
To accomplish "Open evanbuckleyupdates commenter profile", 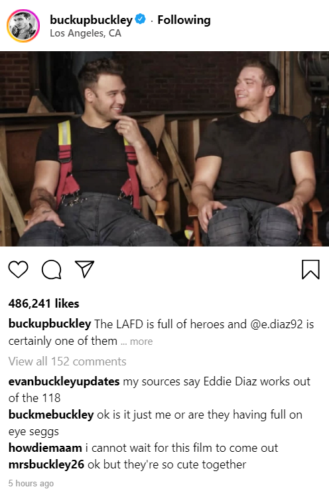I will (x=64, y=381).
